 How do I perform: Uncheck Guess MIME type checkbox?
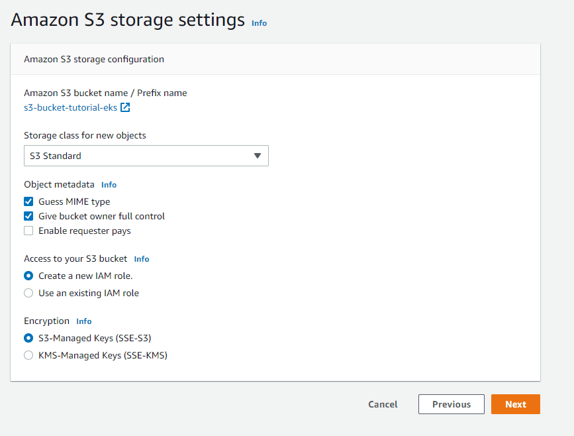pos(28,201)
